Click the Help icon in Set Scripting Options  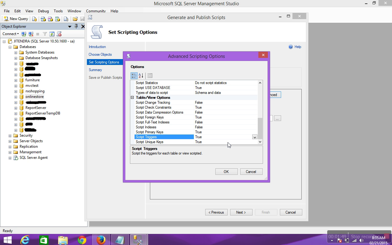[x=291, y=47]
